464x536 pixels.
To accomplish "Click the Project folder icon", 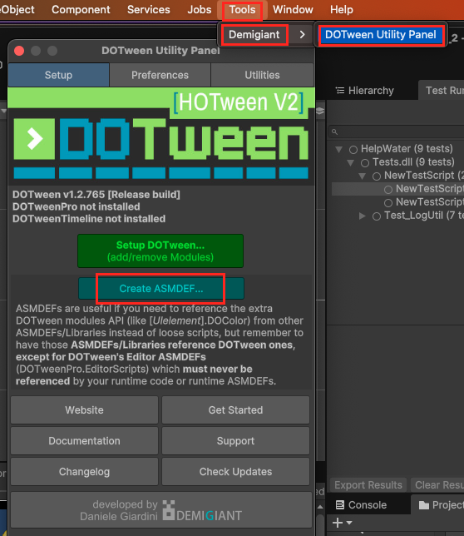I will point(424,505).
